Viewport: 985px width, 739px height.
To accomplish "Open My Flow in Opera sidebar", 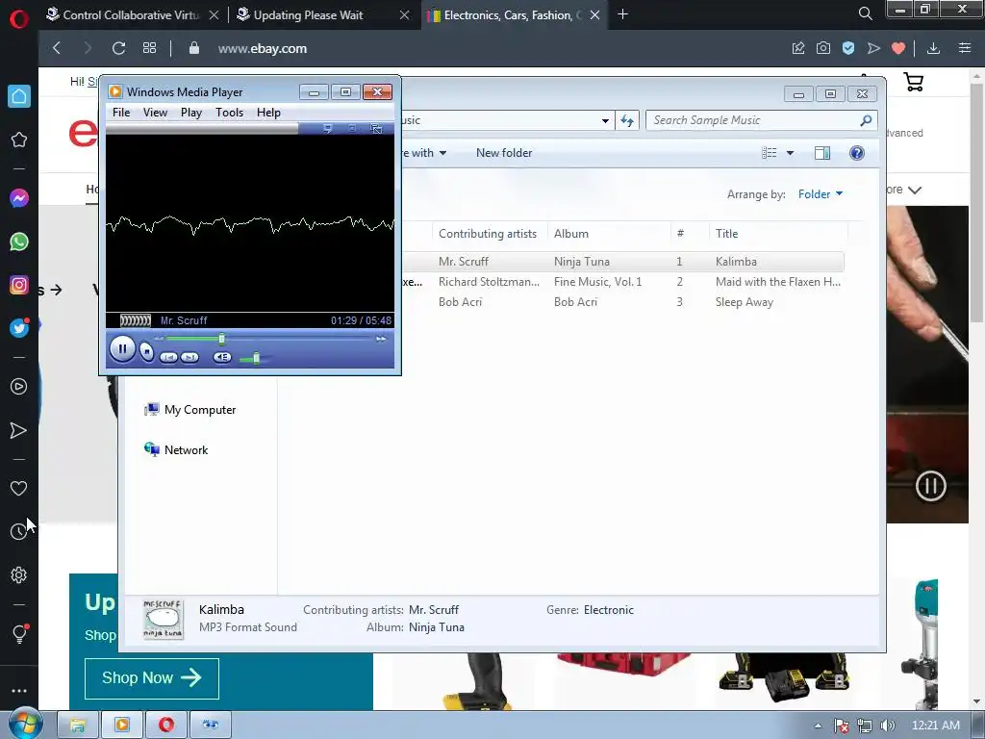I will [19, 430].
